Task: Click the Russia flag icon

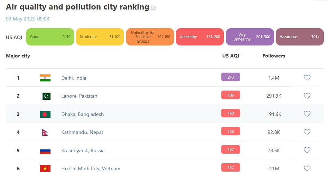Action: (x=45, y=150)
